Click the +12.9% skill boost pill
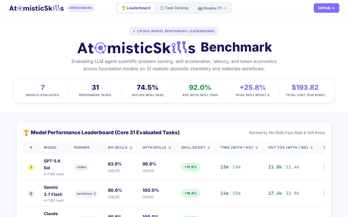 [191, 167]
